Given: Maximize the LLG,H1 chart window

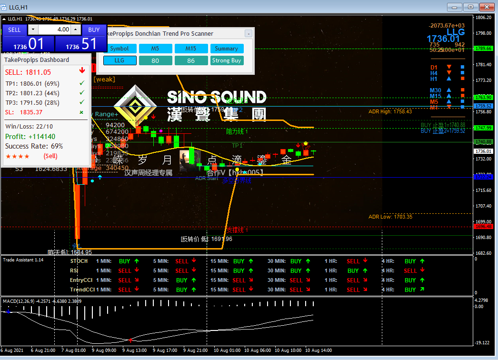Looking at the screenshot, I should click(x=470, y=7).
